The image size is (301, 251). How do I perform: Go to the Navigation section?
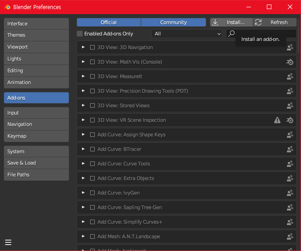(x=36, y=125)
